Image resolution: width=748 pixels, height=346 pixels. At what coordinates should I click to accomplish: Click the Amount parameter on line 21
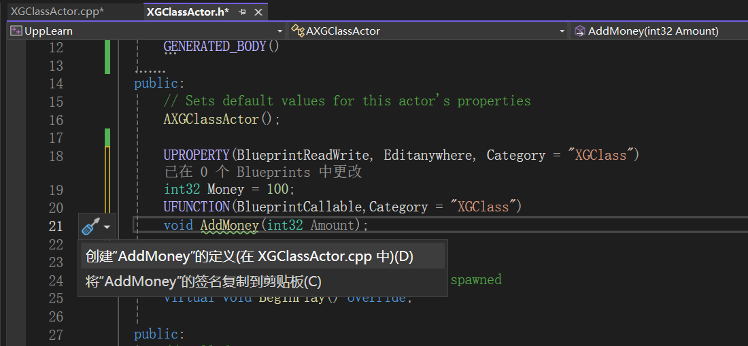point(333,225)
